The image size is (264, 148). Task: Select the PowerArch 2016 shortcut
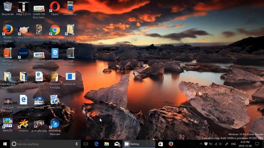(x=71, y=33)
